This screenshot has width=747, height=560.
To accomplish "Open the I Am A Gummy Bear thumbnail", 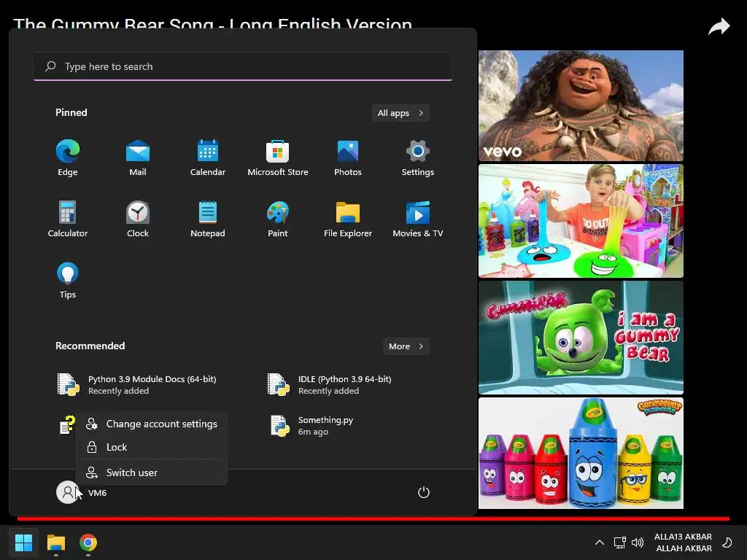I will pyautogui.click(x=581, y=338).
